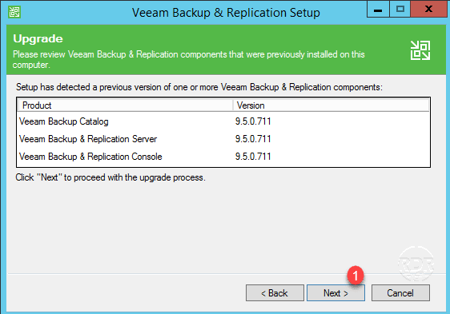Sort list by the Version column header

click(x=331, y=105)
